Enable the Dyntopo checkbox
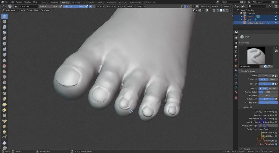Screen dimensions: 279x153 pyautogui.click(x=197, y=6)
